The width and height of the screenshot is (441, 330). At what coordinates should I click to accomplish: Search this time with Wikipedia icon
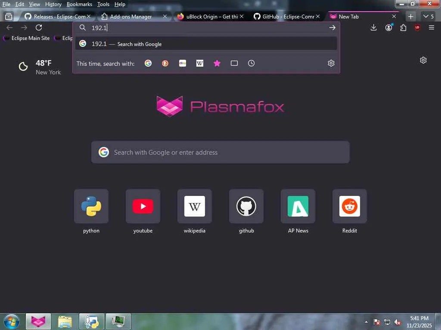[x=200, y=63]
